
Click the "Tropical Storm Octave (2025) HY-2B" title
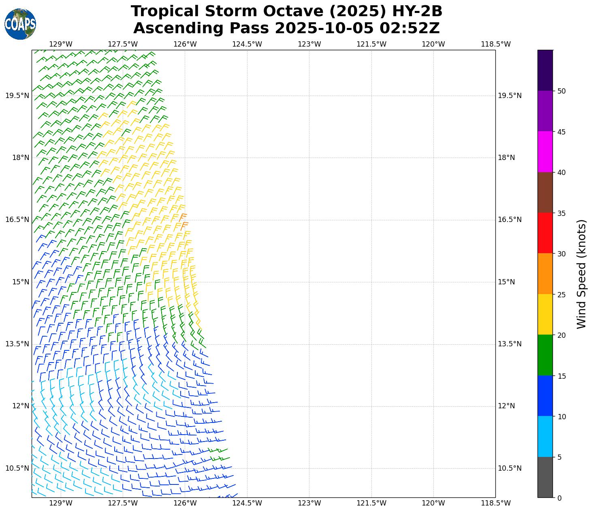click(286, 11)
